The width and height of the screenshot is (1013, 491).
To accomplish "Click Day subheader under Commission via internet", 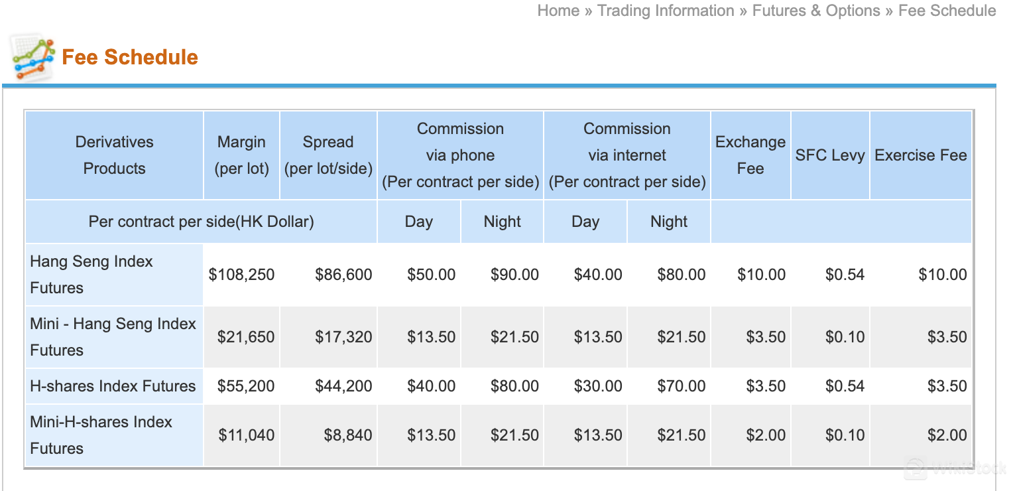I will point(585,222).
